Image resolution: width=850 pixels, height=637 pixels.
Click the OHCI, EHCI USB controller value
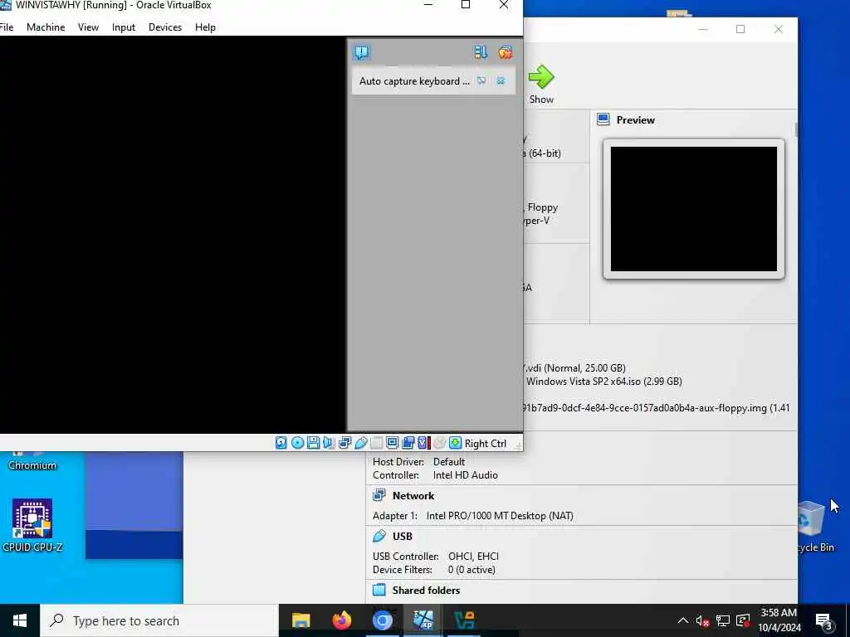(473, 557)
